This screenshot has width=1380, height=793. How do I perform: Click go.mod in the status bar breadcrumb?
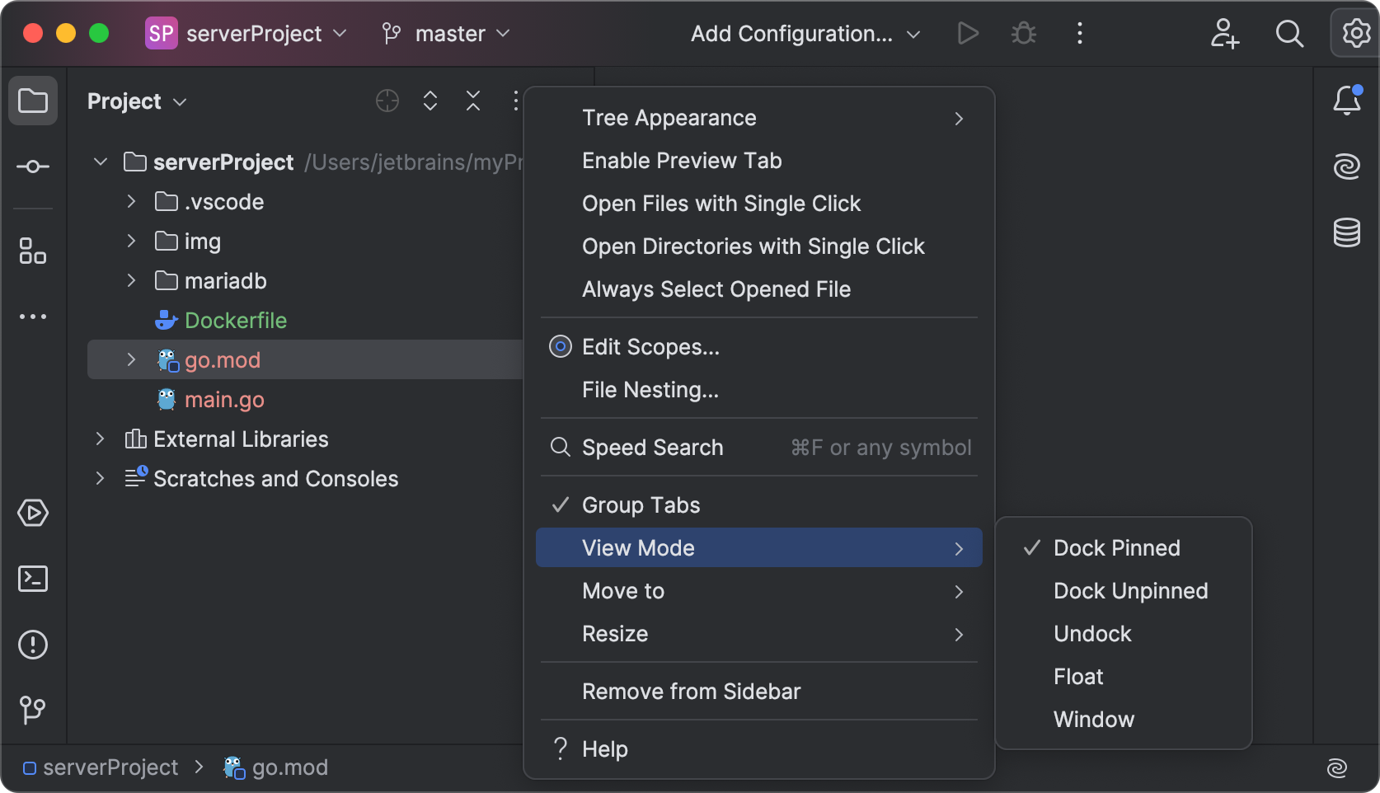tap(290, 767)
